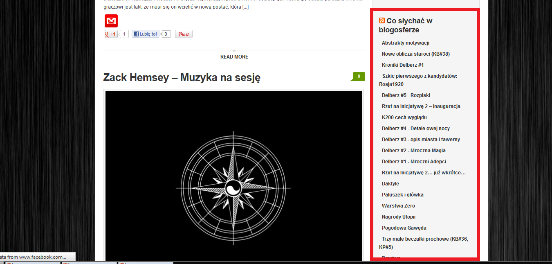Click the K200 cech wyglądu link
The height and width of the screenshot is (264, 552).
coord(403,117)
